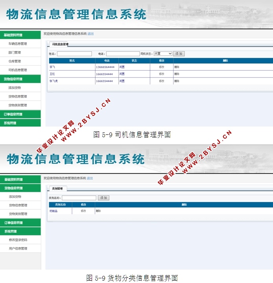Image resolution: width=273 pixels, height=283 pixels.
Task: Click 修改 in 张飞虎's row
Action: click(x=162, y=81)
